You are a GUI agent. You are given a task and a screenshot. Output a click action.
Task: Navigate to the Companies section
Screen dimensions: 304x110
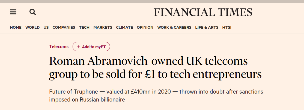pos(64,27)
